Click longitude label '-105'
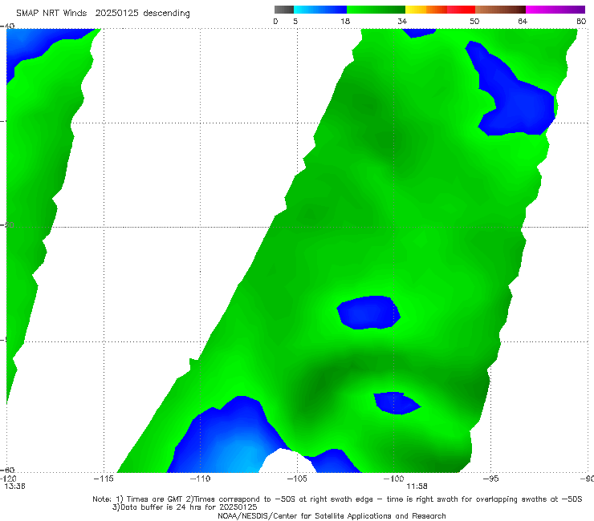The height and width of the screenshot is (521, 594). 297,479
